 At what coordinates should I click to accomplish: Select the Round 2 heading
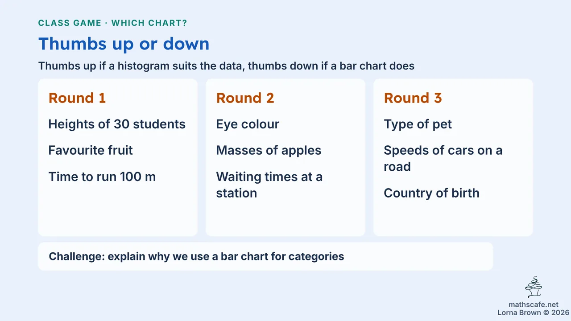coord(245,98)
